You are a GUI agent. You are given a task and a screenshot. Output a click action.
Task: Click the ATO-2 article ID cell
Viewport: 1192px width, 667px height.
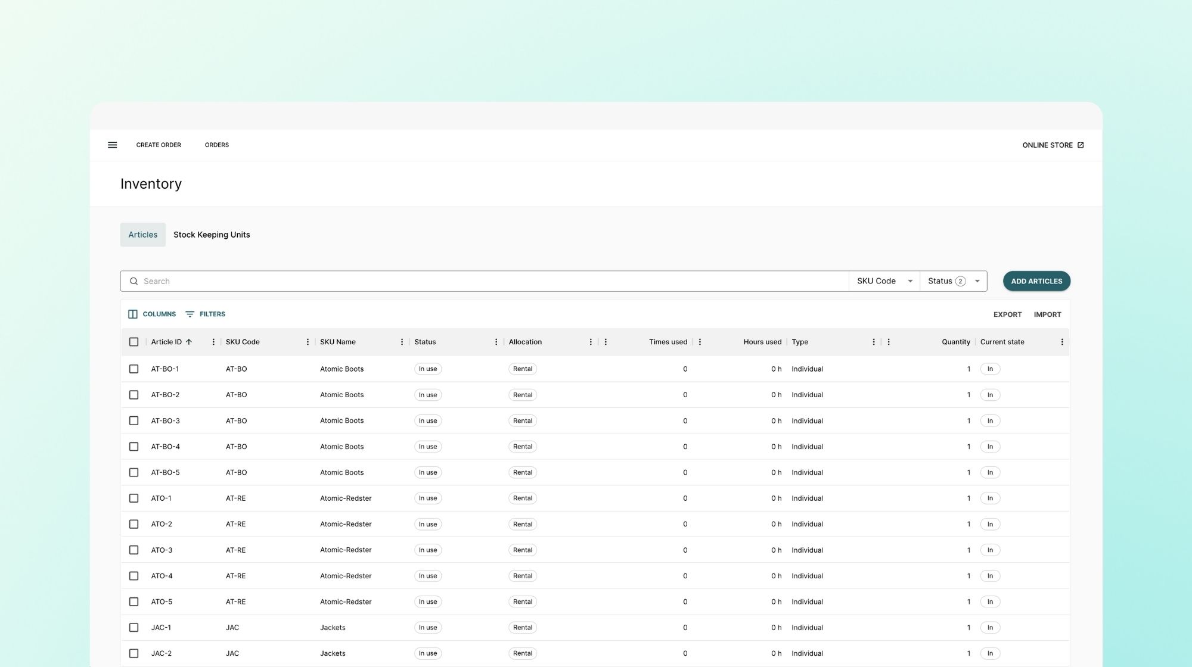point(162,524)
